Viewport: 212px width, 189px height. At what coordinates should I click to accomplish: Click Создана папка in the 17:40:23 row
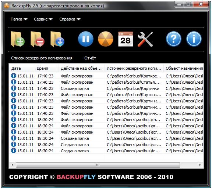75,88
